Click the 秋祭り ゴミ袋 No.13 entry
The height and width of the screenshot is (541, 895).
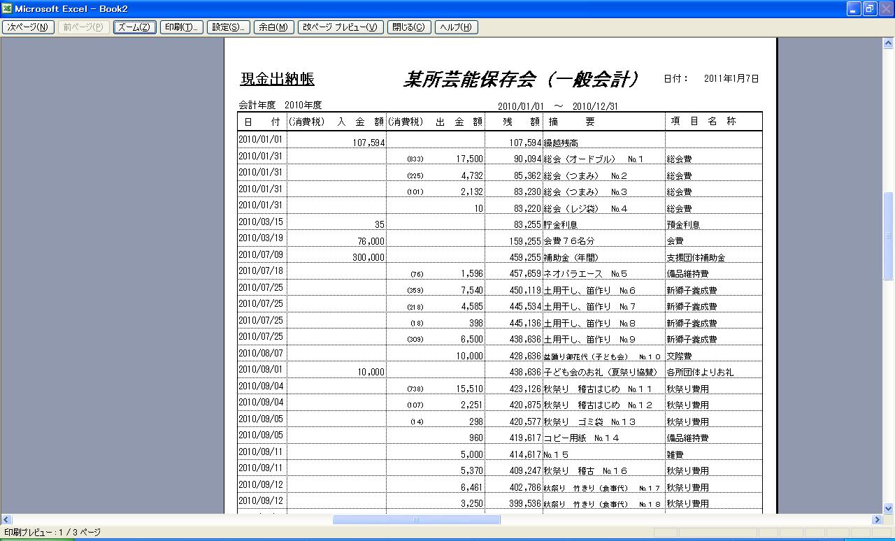click(589, 422)
